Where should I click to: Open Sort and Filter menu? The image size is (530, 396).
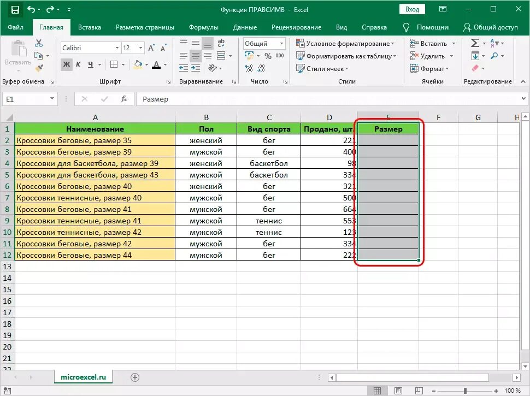point(493,43)
